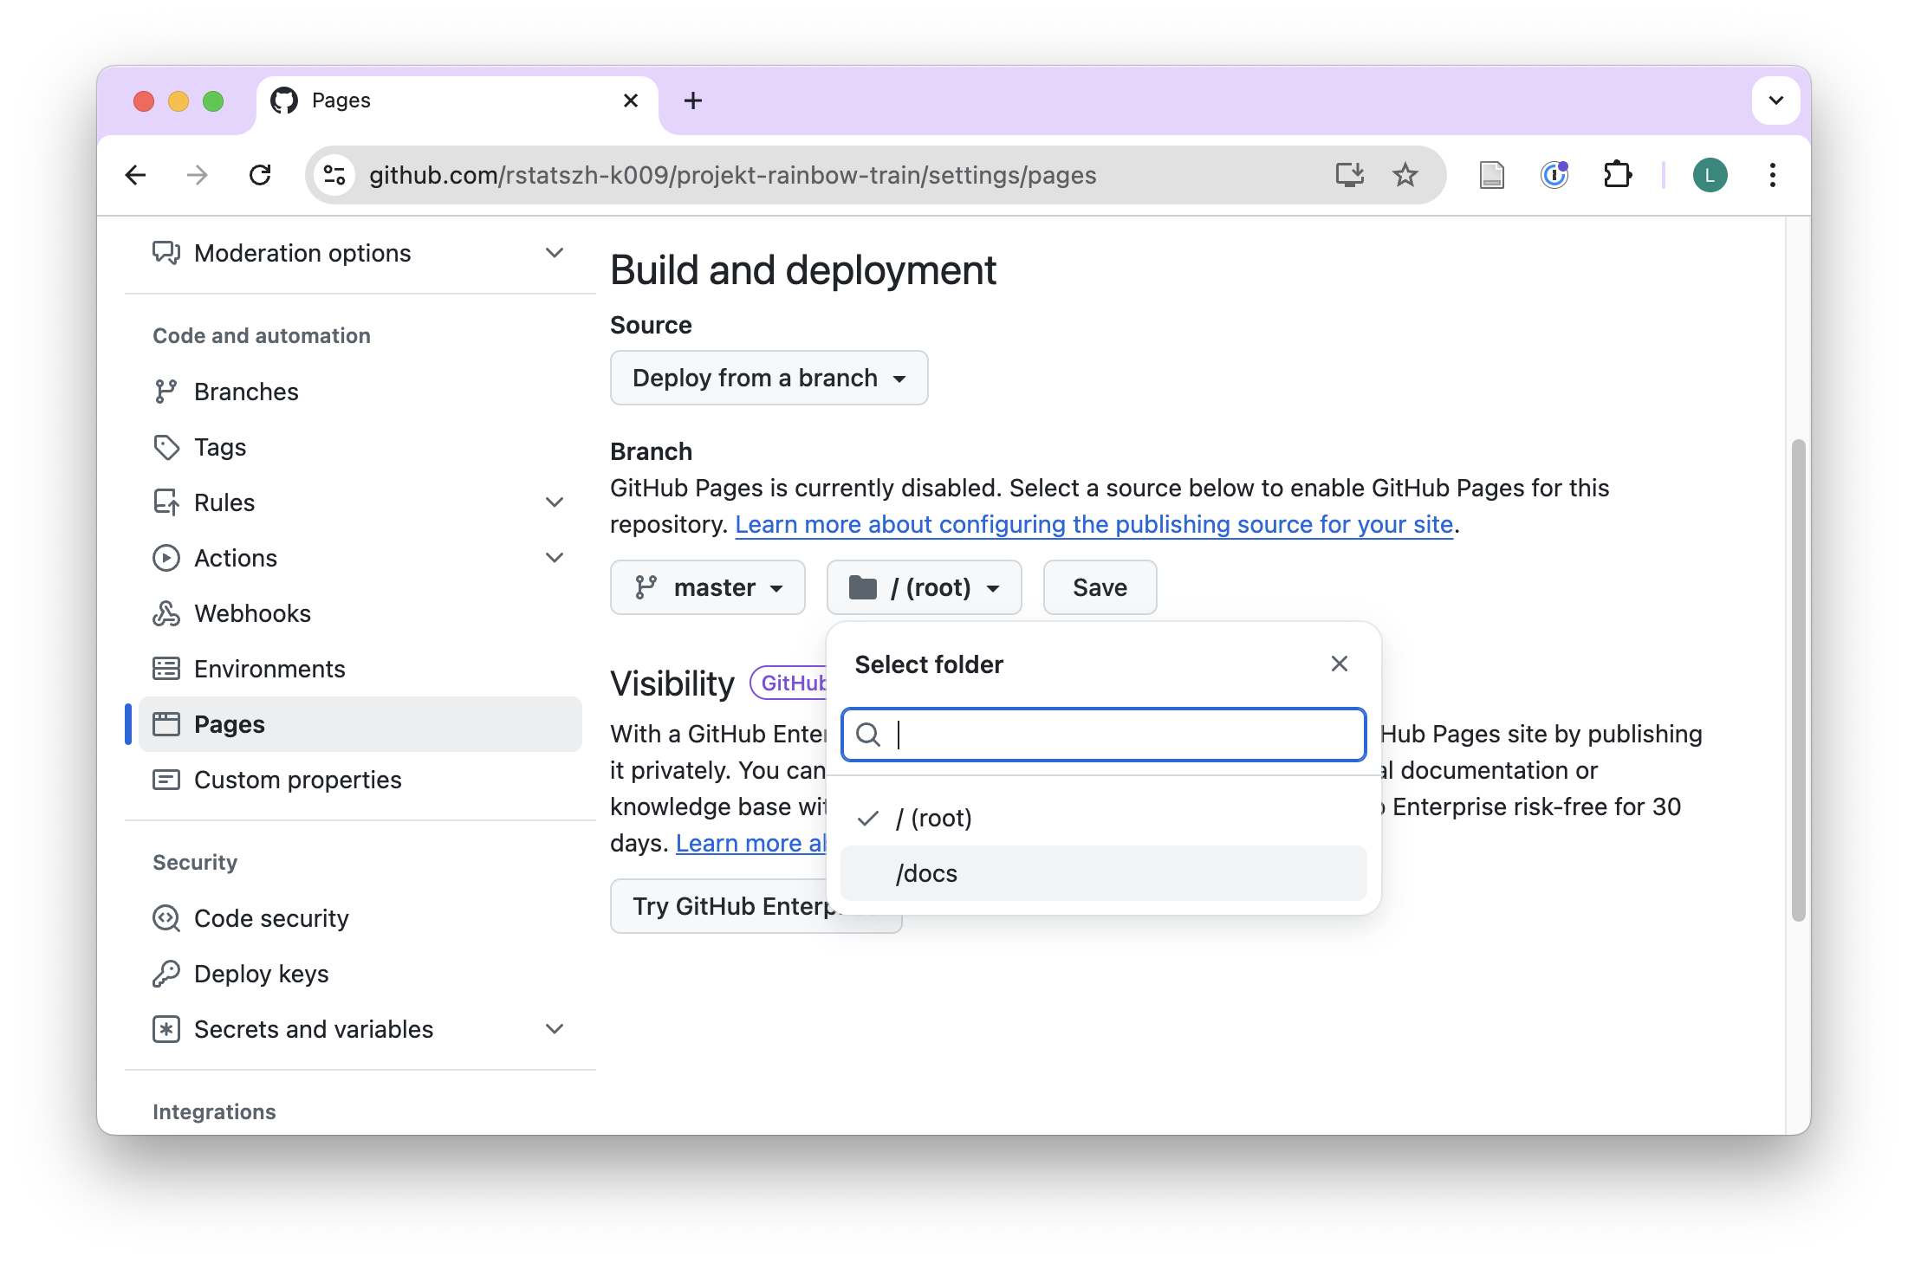Click Try GitHub Enterprise button
Viewport: 1908px width, 1263px height.
click(x=718, y=906)
